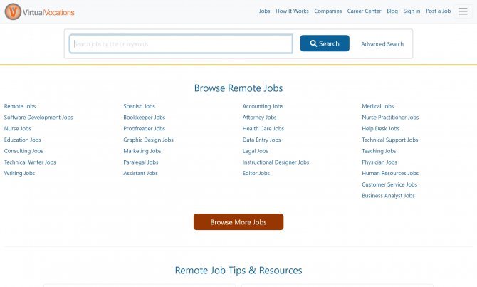The width and height of the screenshot is (477, 287).
Task: View Assistant Jobs
Action: click(x=140, y=174)
